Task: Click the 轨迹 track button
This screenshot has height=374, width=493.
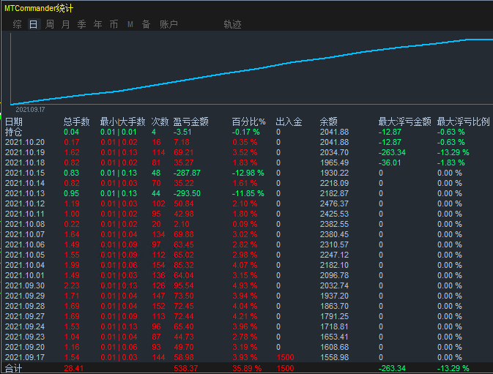Action: [x=232, y=24]
